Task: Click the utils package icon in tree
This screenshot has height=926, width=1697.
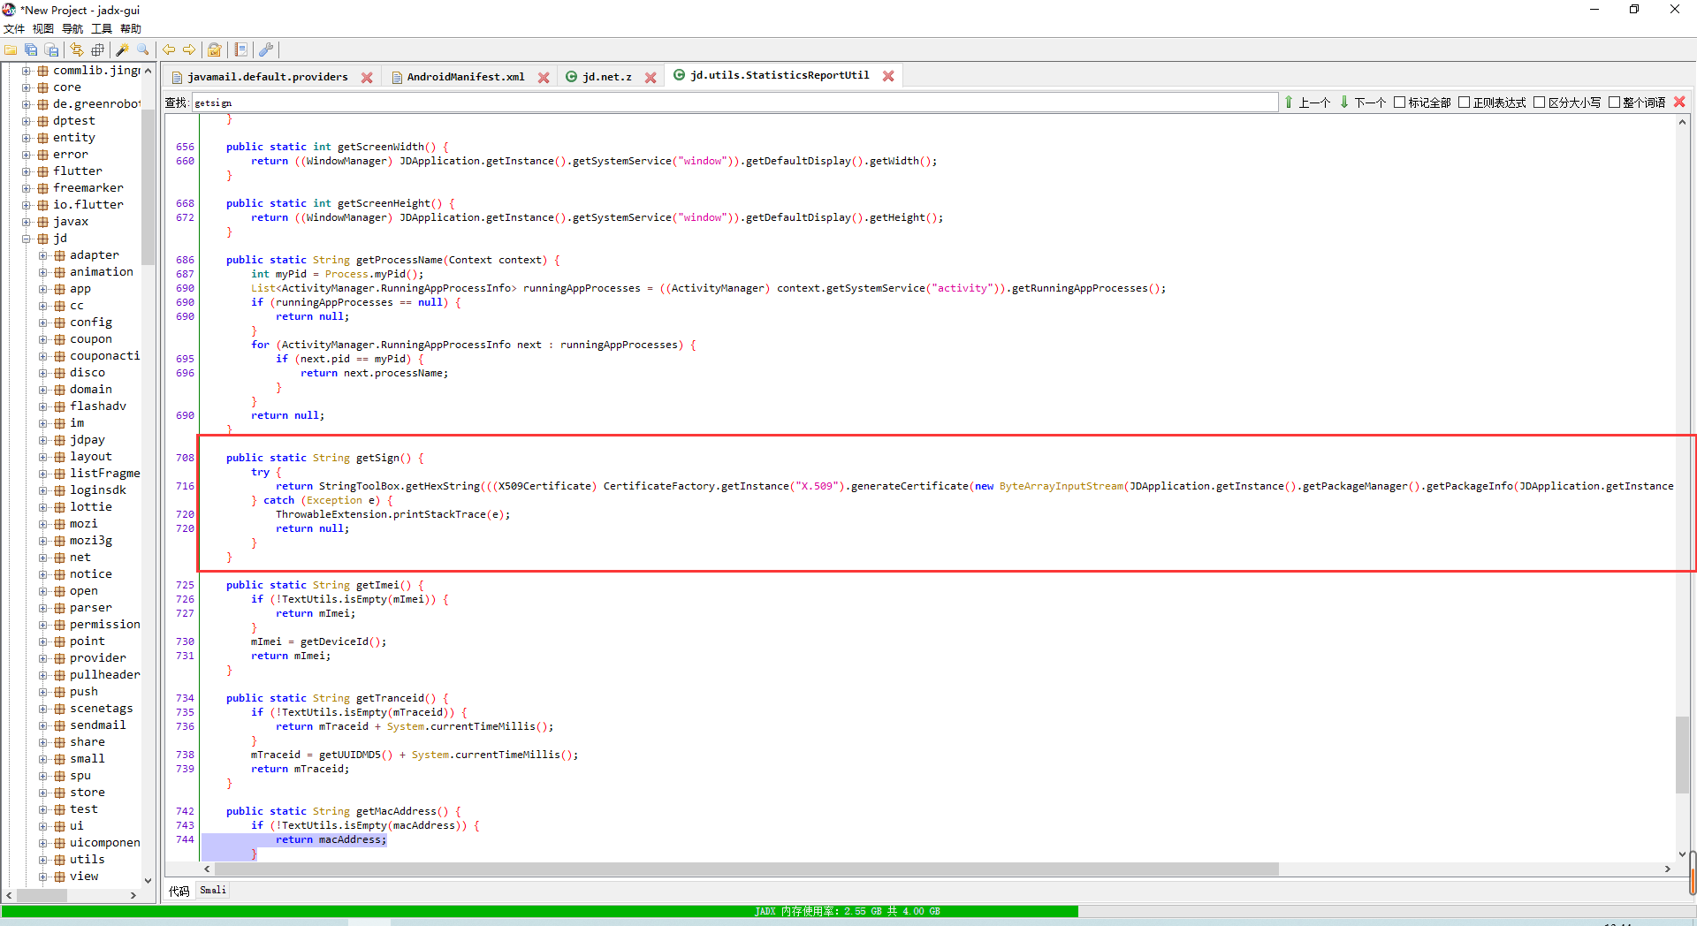Action: (59, 860)
